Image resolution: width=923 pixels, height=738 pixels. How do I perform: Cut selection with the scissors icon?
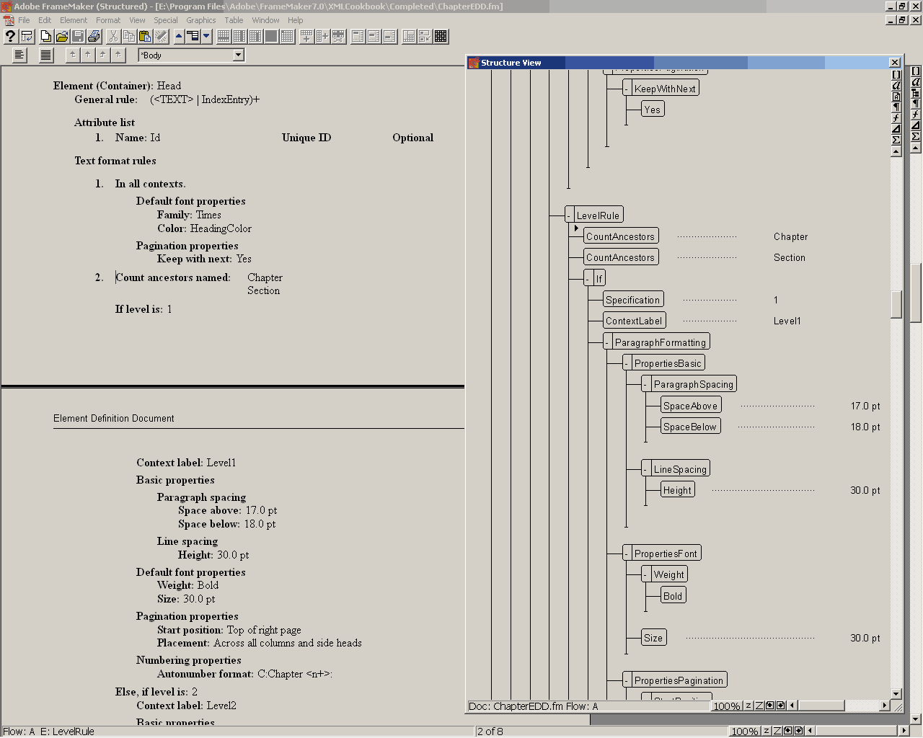click(x=113, y=36)
